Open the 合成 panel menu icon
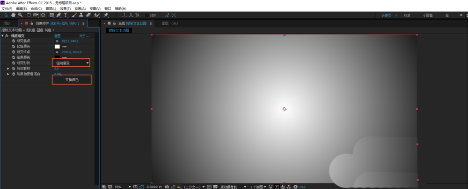This screenshot has height=189, width=468. click(x=151, y=23)
